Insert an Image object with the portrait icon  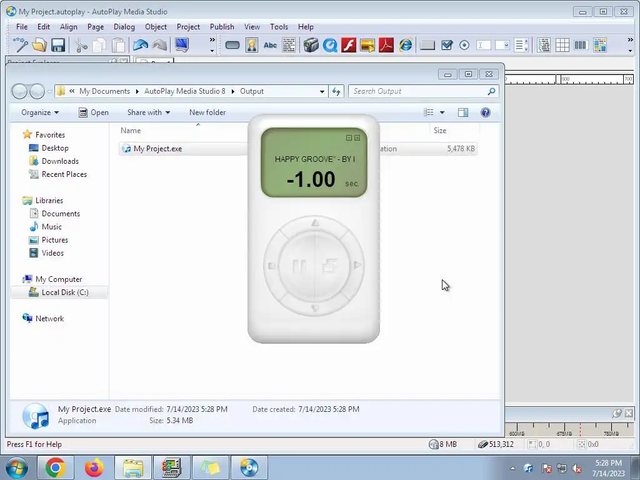[x=252, y=45]
